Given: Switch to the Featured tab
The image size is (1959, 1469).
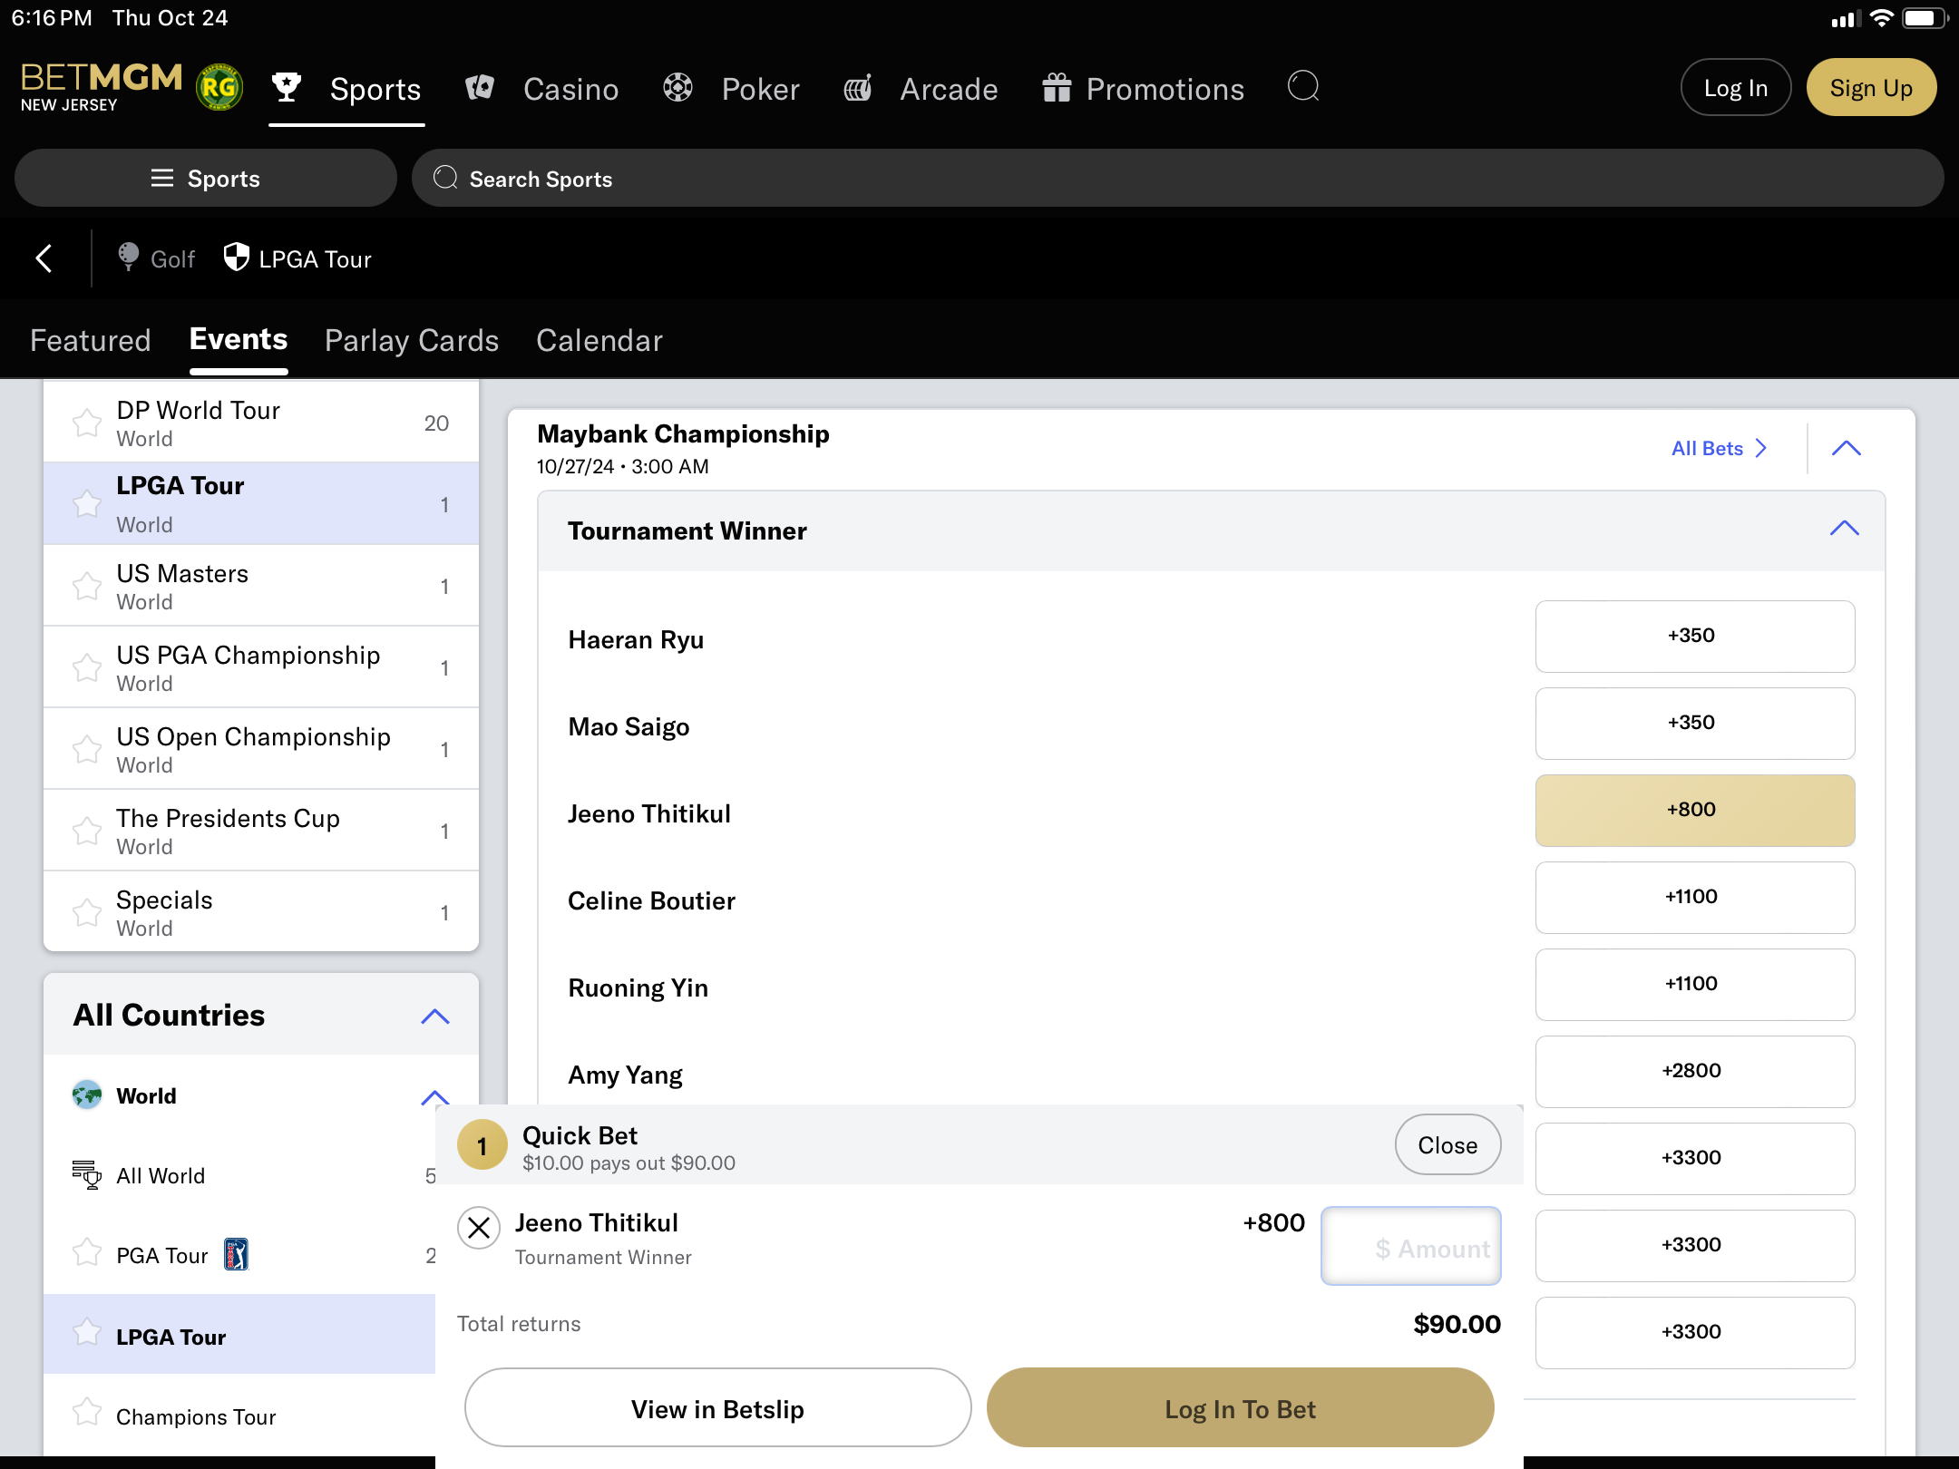Looking at the screenshot, I should 91,340.
